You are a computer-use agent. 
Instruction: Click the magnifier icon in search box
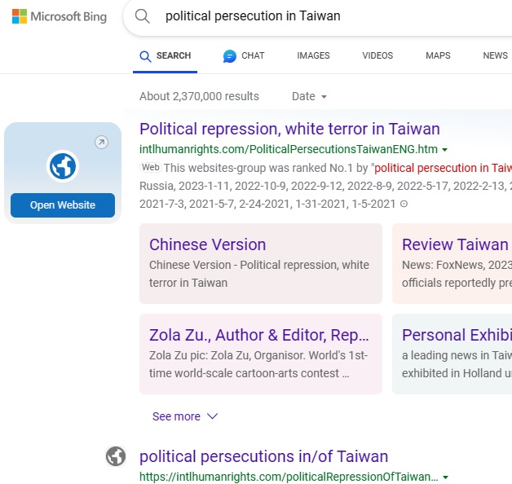tap(143, 16)
